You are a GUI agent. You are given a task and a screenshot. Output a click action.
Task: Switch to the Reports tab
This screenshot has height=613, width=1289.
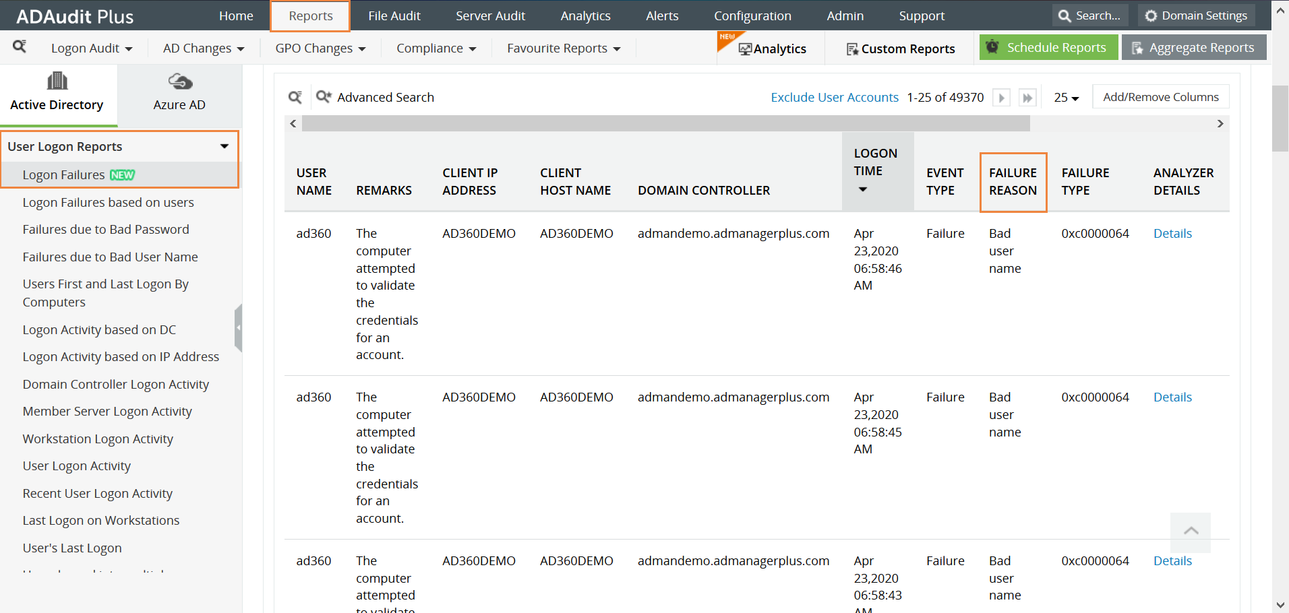tap(311, 15)
